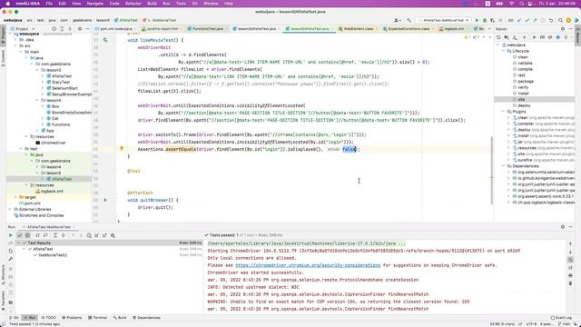Click Execute Maven Goal icon in Maven toolbar
This screenshot has width=581, height=327.
[542, 37]
